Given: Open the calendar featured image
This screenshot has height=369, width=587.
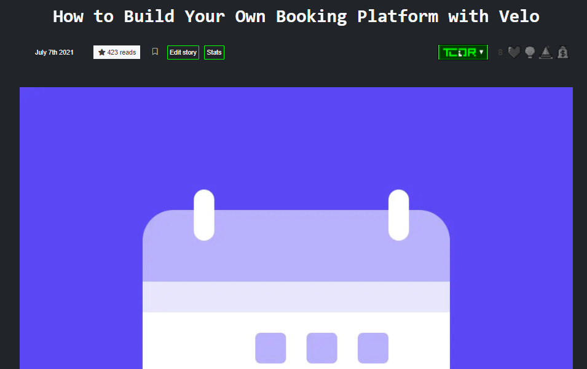Looking at the screenshot, I should (296, 228).
